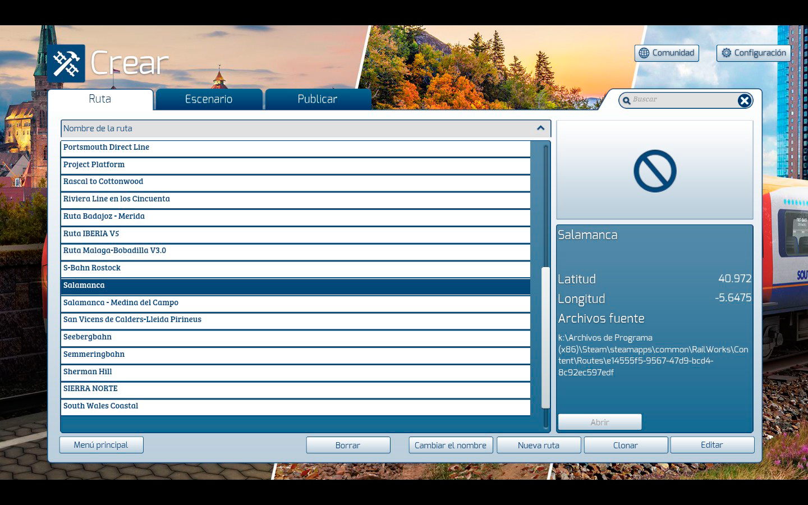
Task: Click Longitud value -5.6475
Action: coord(733,297)
